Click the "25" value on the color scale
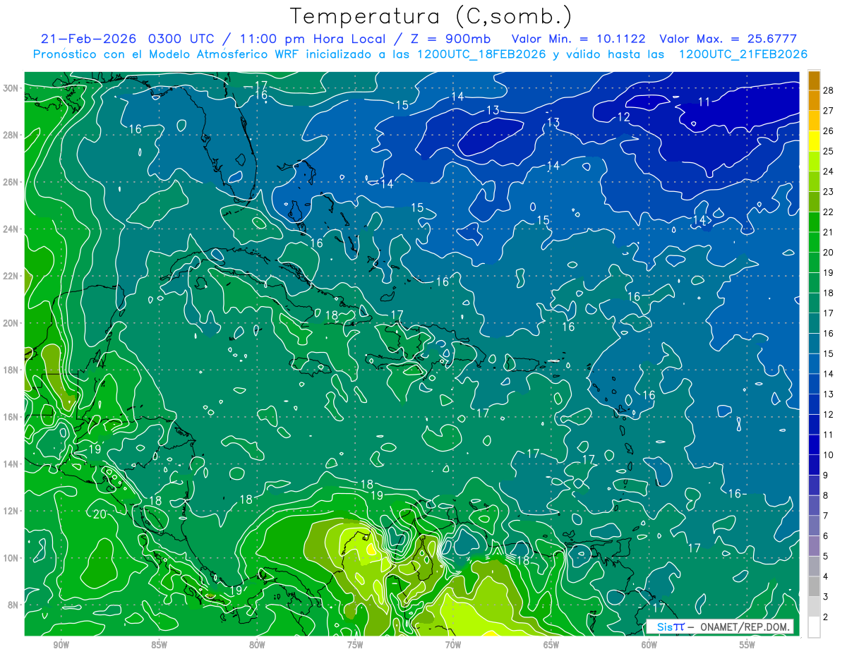Screen dimensions: 847x654 pos(829,151)
